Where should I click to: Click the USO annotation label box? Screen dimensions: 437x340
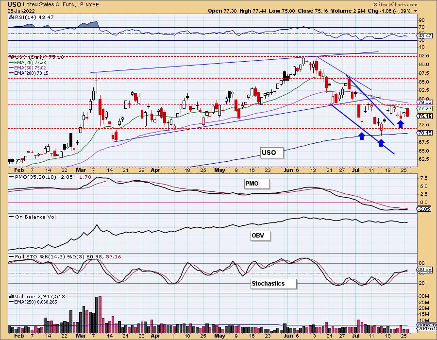pos(272,153)
